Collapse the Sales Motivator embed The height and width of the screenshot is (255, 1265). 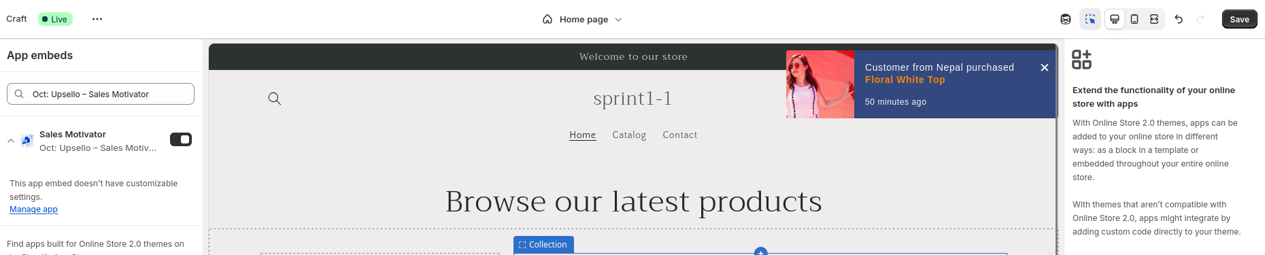point(11,141)
